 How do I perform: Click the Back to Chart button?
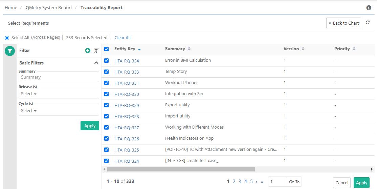click(343, 23)
